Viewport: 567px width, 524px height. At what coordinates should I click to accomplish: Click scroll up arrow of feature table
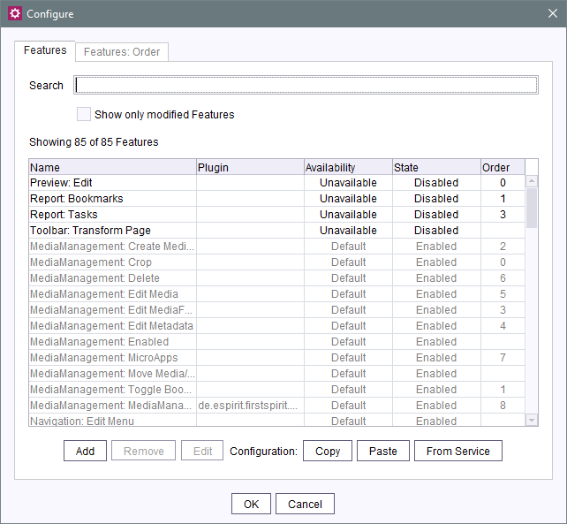click(x=532, y=181)
